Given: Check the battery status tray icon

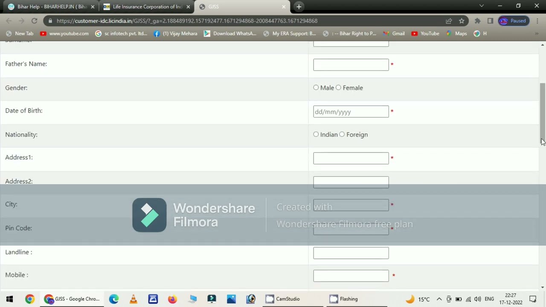Looking at the screenshot, I should point(459,299).
